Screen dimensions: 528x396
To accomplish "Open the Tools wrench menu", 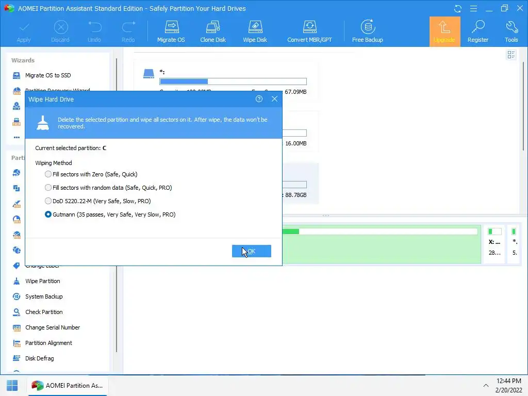I will pos(511,32).
